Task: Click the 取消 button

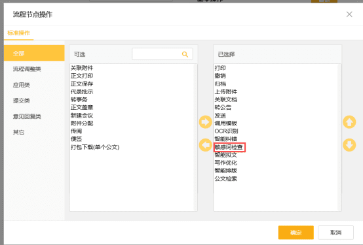Action: coord(335,233)
